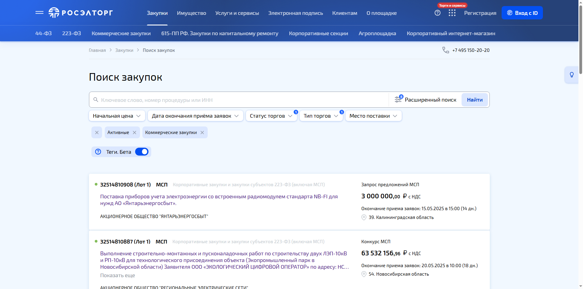Open the services grid icon
The width and height of the screenshot is (583, 289).
(x=452, y=13)
